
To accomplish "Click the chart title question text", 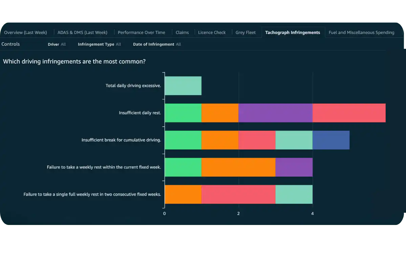I will tap(74, 61).
